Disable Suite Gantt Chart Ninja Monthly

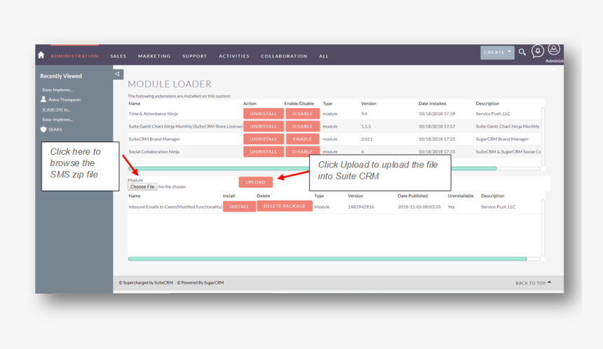302,126
